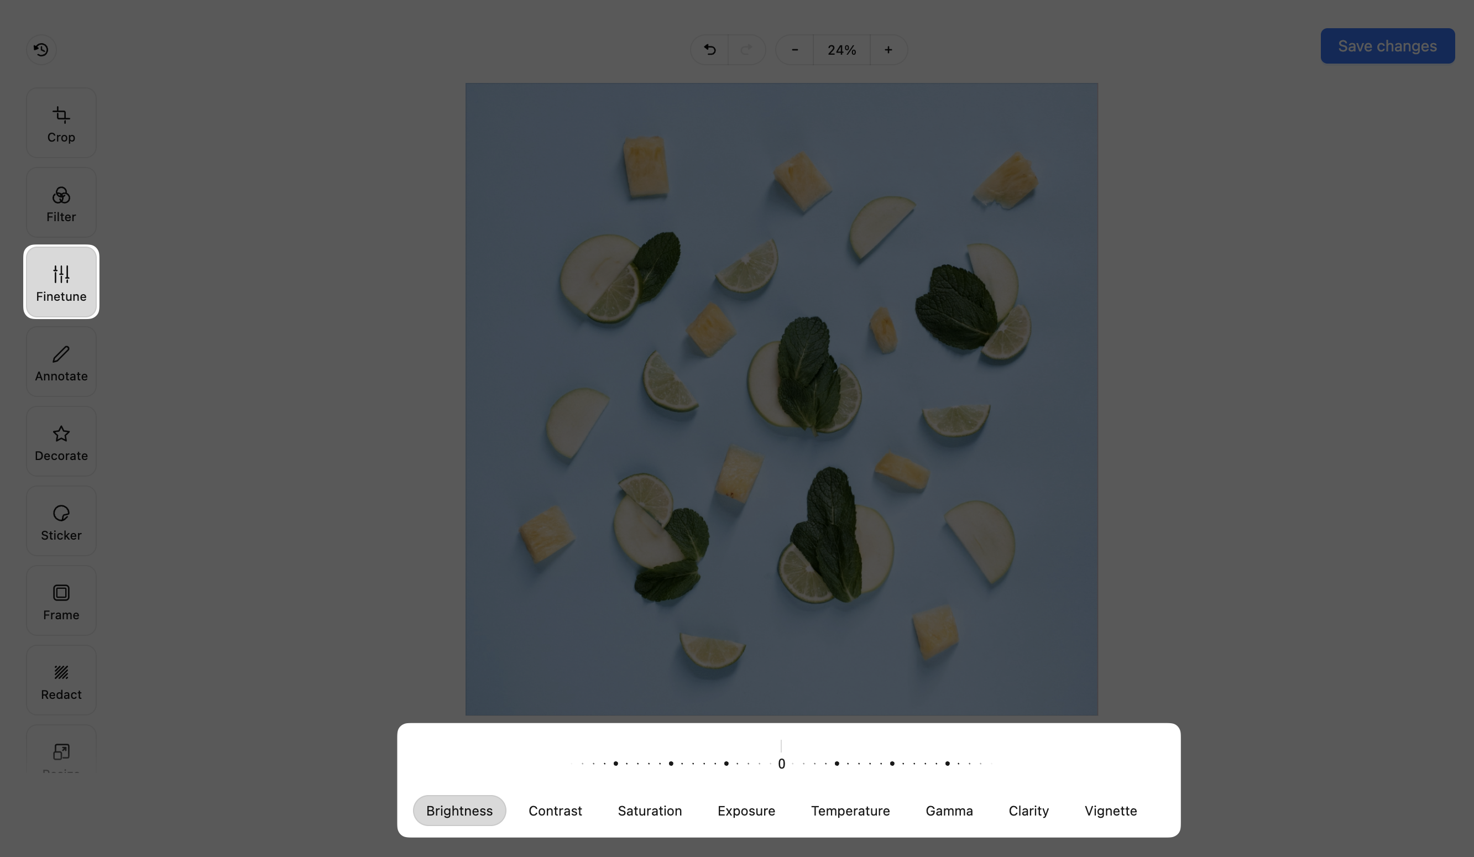Select the Exposure adjustment

[x=746, y=811]
